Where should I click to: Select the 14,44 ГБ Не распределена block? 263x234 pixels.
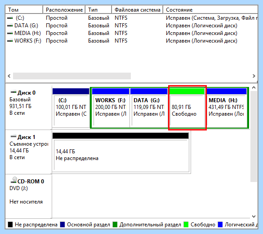click(121, 152)
